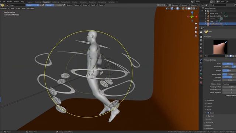
Task: Click the radius pressure sensitivity icon
Action: click(43, 5)
